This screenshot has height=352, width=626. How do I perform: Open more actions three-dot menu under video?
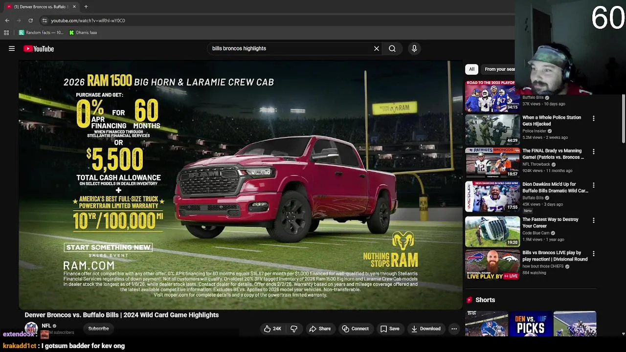(x=454, y=329)
